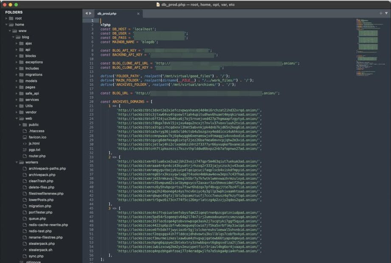391x263 pixels.
Task: Expand the root folder arrow
Action: pos(6,18)
